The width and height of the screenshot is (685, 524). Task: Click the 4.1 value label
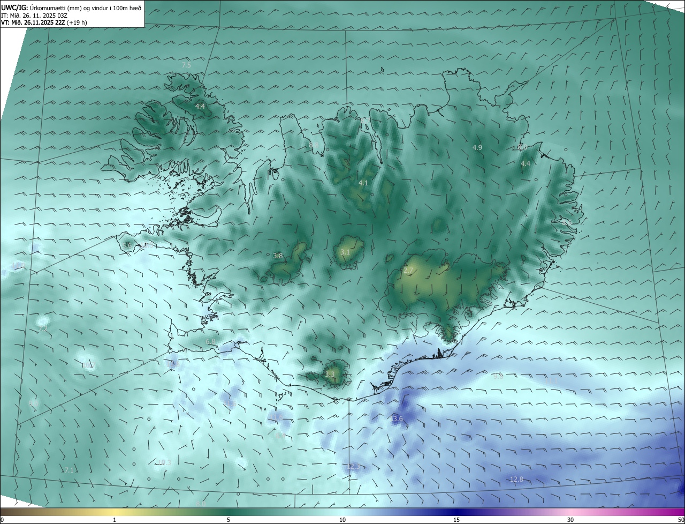click(x=363, y=183)
